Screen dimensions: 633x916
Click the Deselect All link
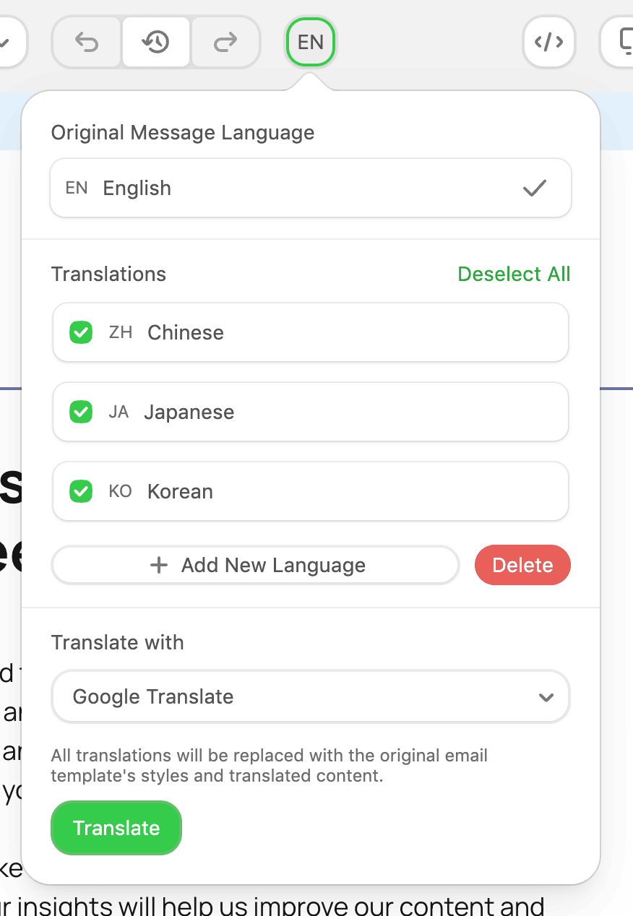click(x=514, y=274)
